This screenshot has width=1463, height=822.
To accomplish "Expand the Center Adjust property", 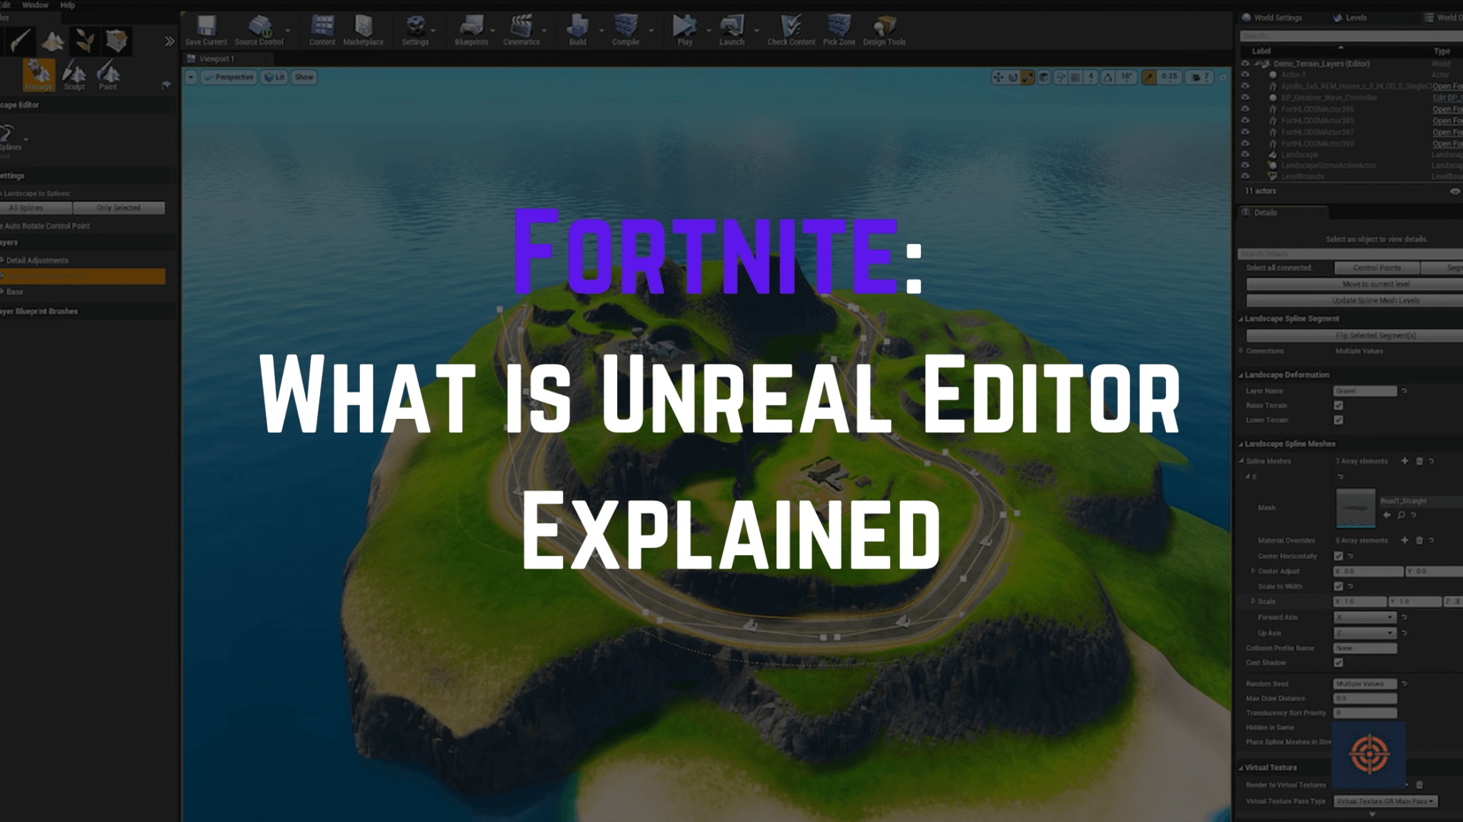I will pos(1253,571).
